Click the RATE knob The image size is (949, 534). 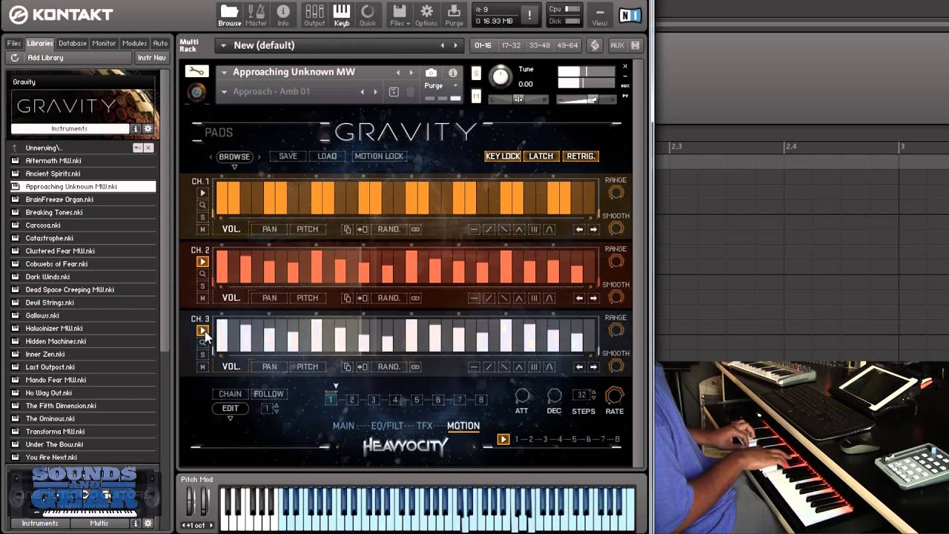point(615,395)
